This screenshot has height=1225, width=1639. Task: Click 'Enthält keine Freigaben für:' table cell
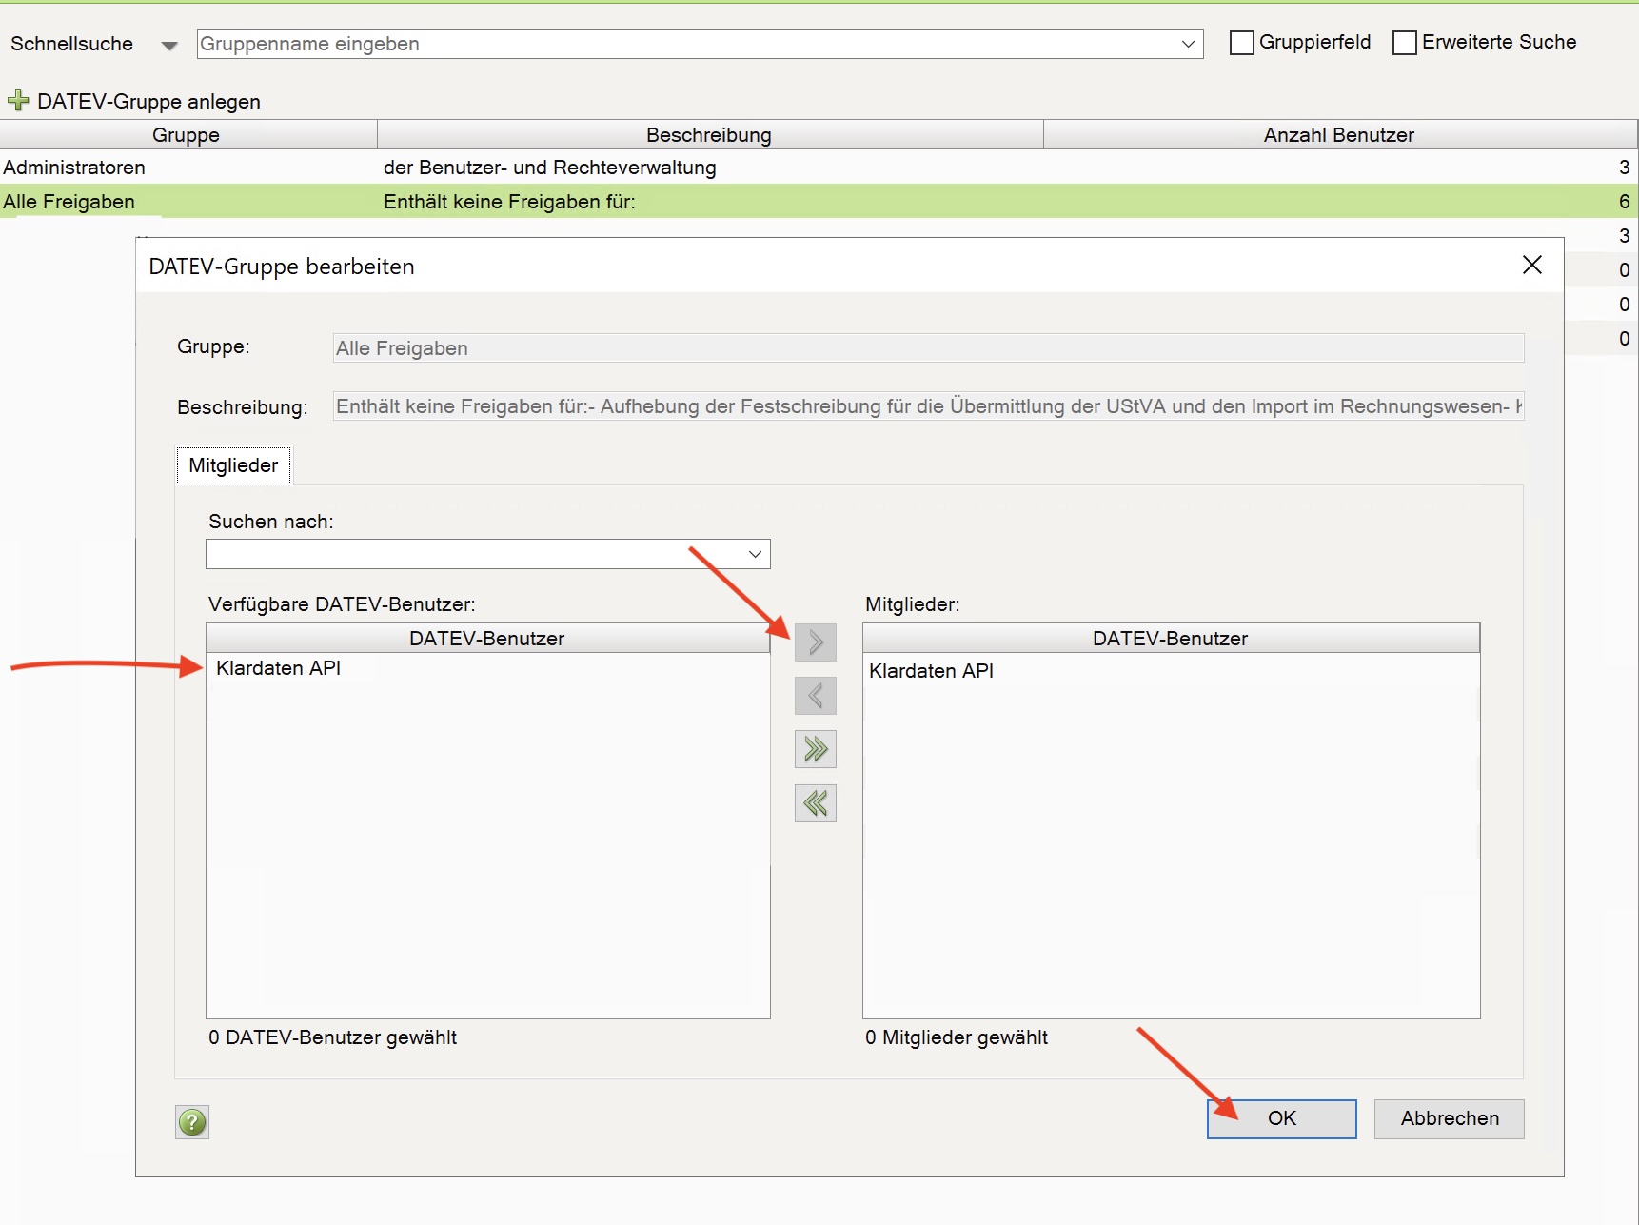(x=509, y=202)
